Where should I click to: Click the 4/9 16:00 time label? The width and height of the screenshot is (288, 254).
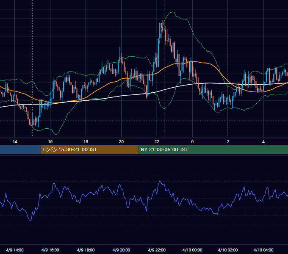pos(50,250)
